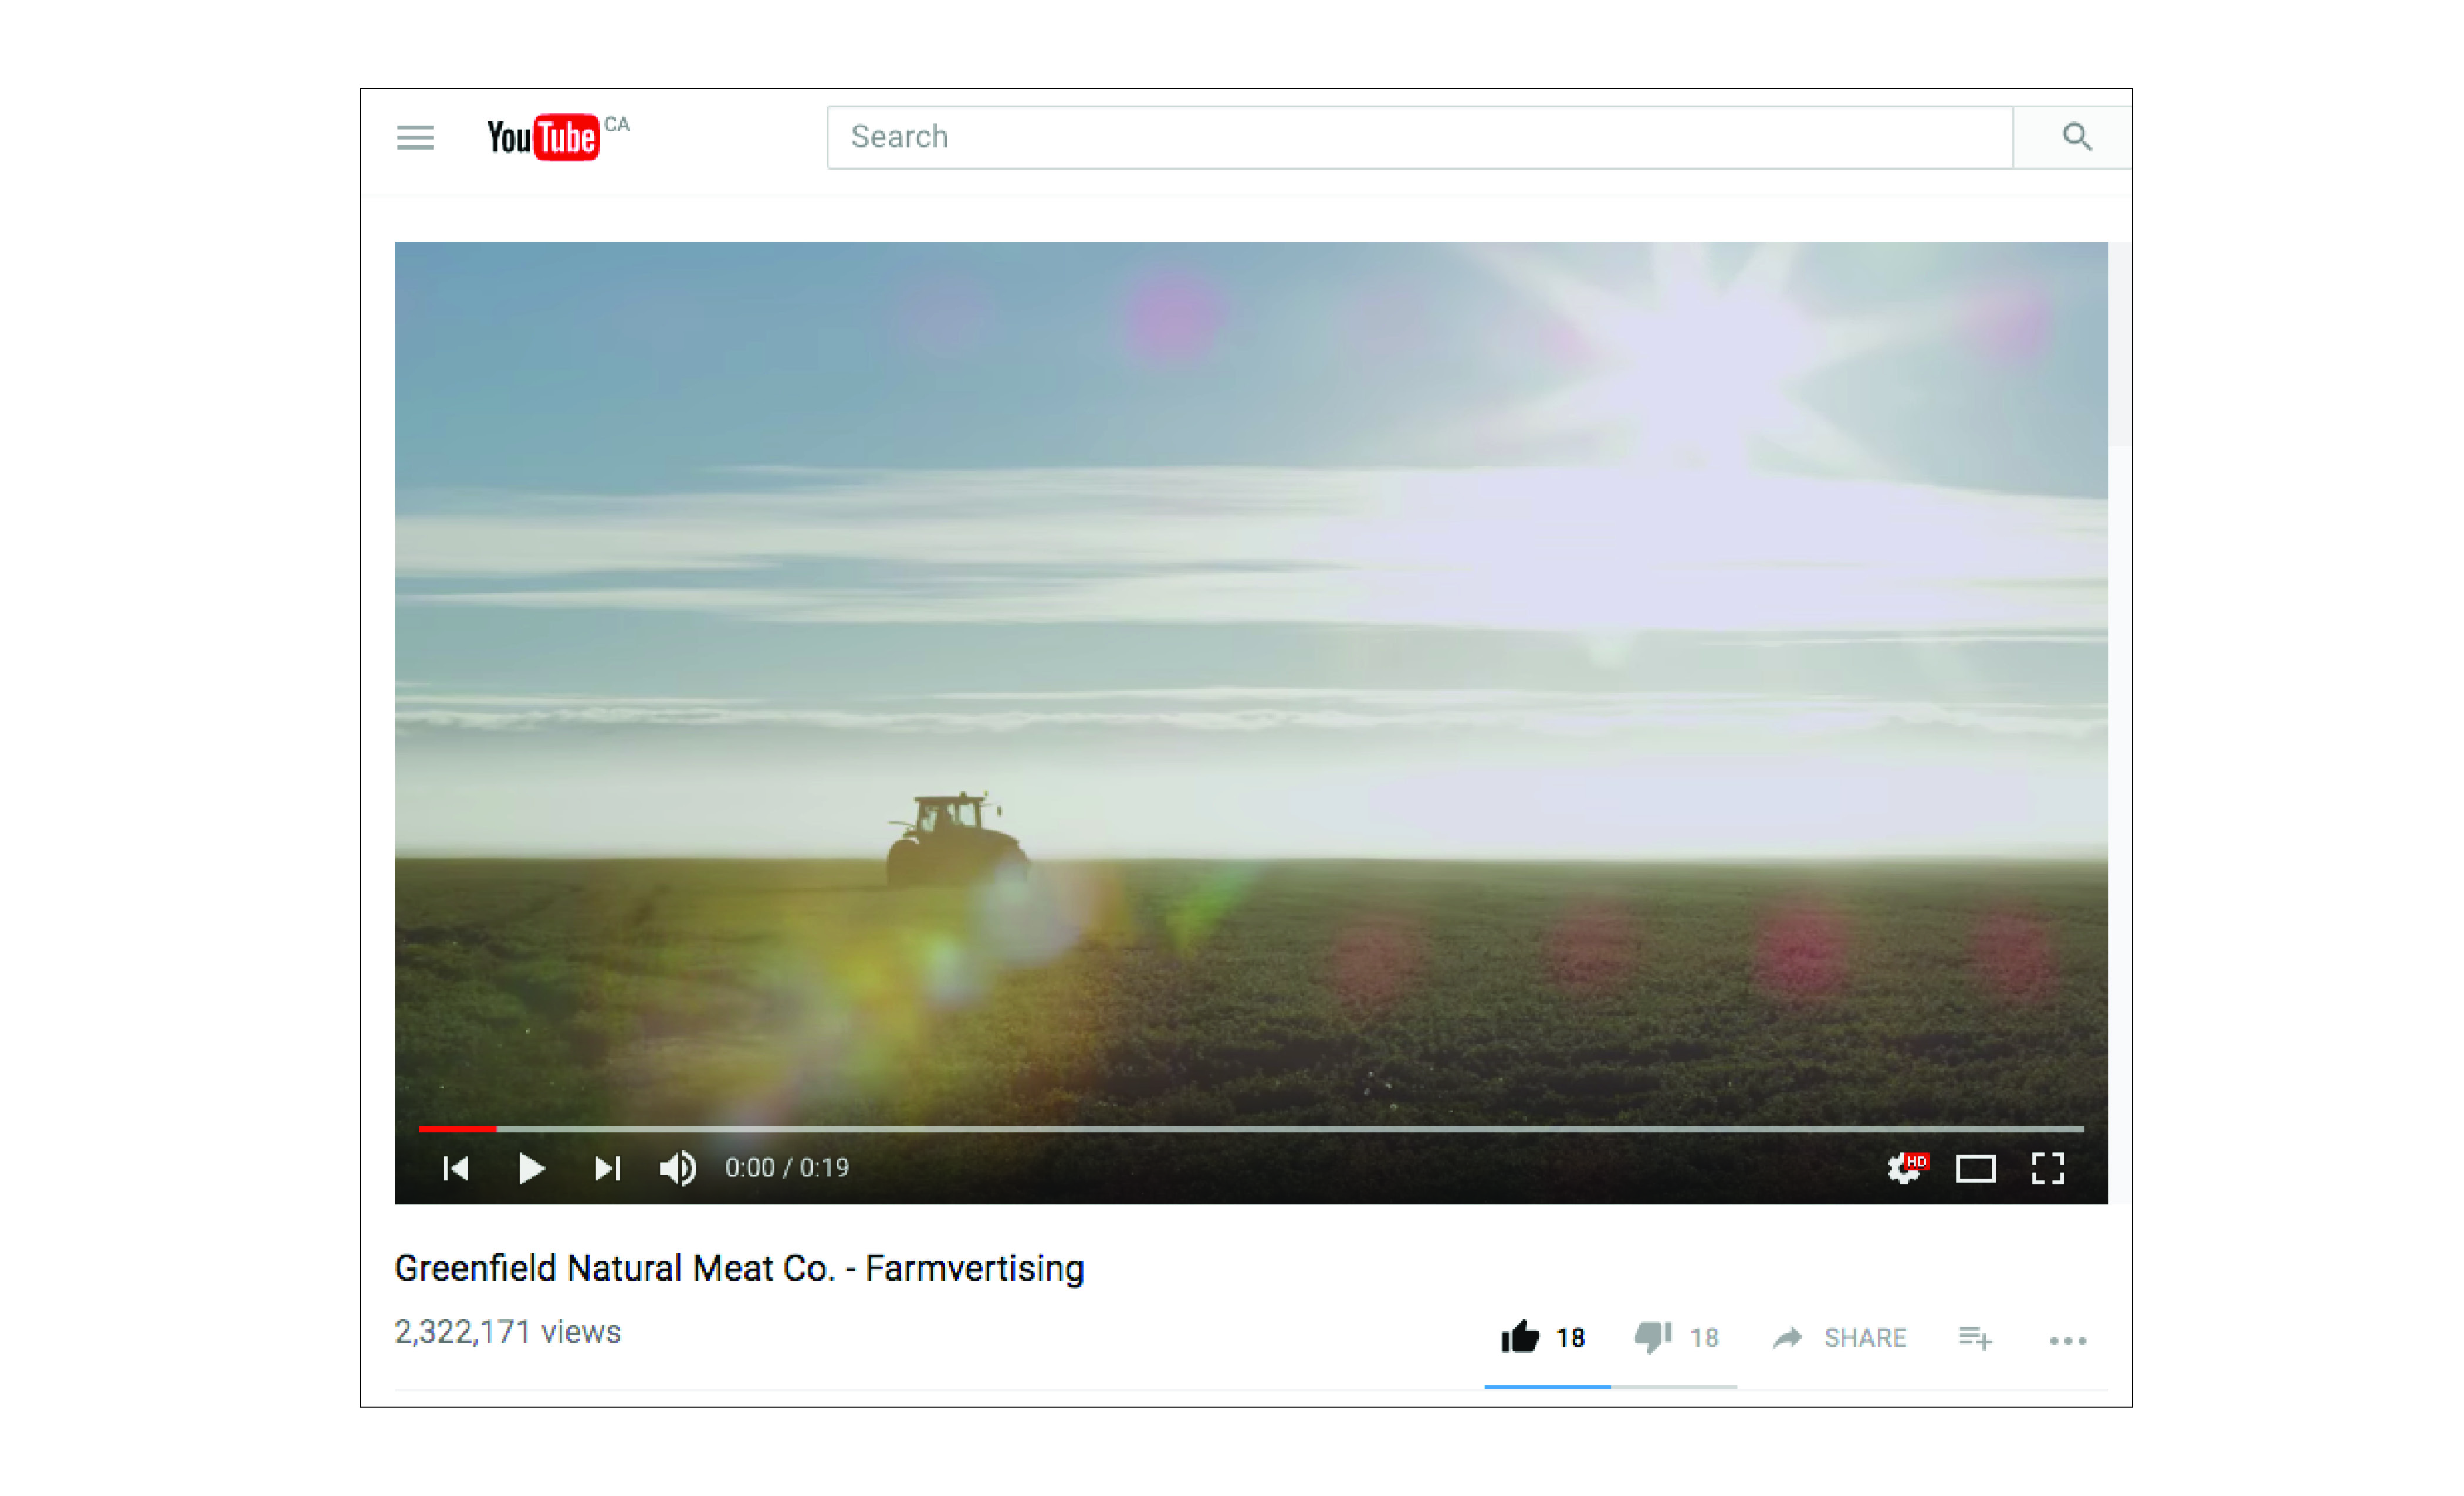Click the video frame near the tractor
Viewport: 2464px width, 1496px height.
pyautogui.click(x=955, y=840)
